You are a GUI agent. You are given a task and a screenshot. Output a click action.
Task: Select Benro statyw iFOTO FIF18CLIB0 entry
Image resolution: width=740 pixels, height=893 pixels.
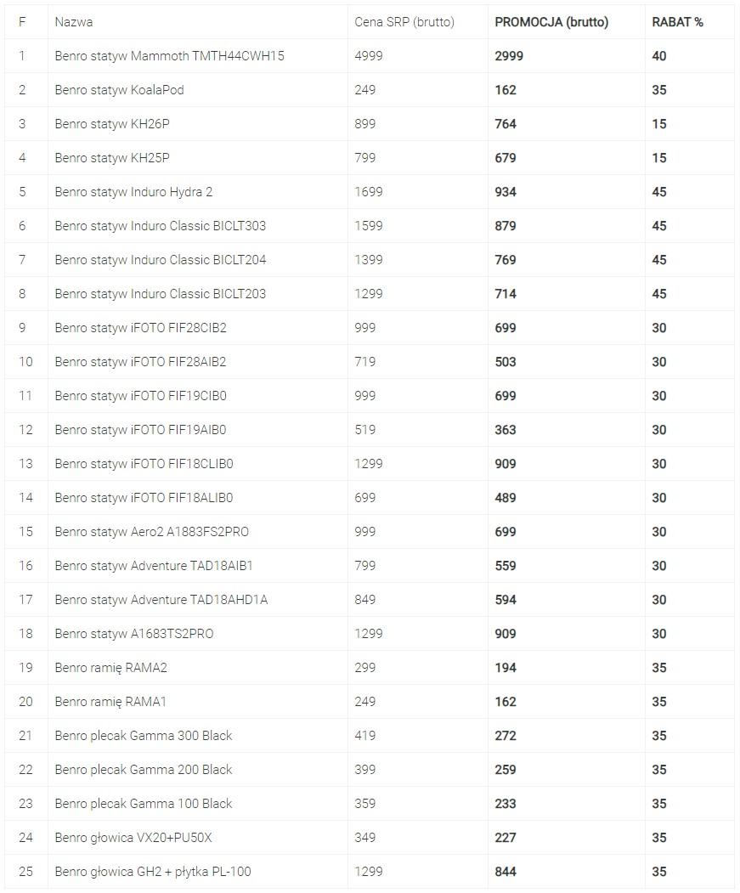(144, 464)
